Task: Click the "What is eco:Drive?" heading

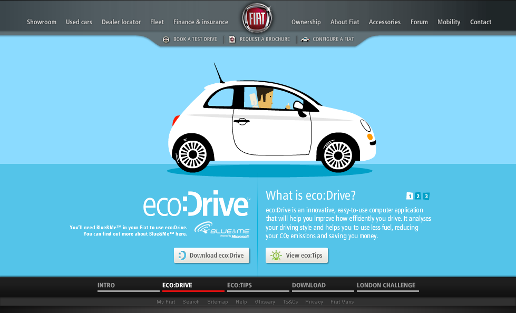Action: point(310,195)
